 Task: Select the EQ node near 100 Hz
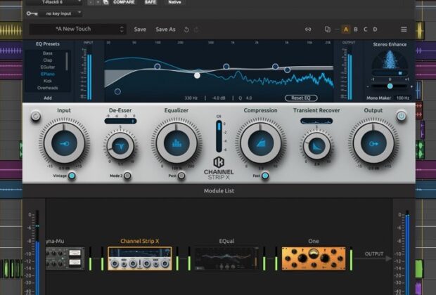coord(158,67)
